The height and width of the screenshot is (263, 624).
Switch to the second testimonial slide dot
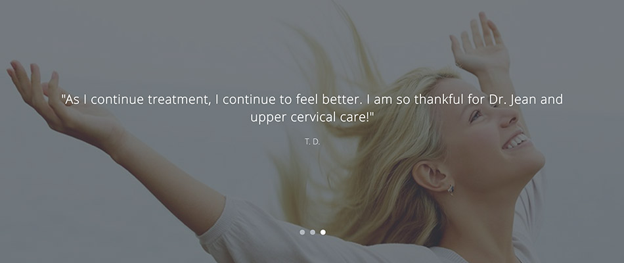coord(313,232)
